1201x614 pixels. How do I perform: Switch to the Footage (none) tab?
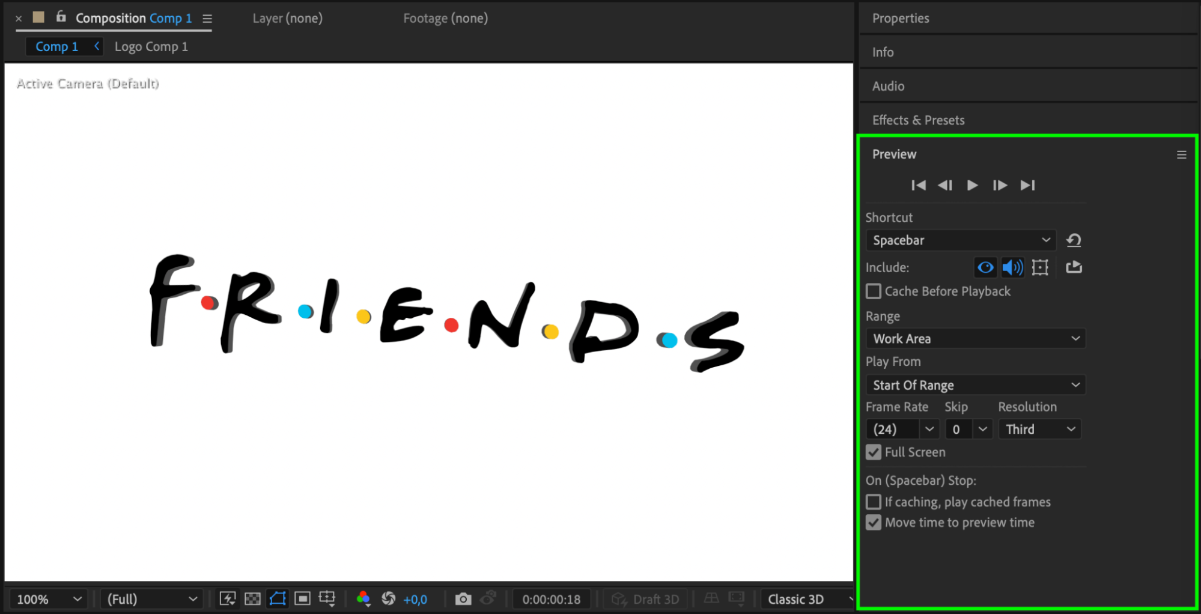coord(446,19)
